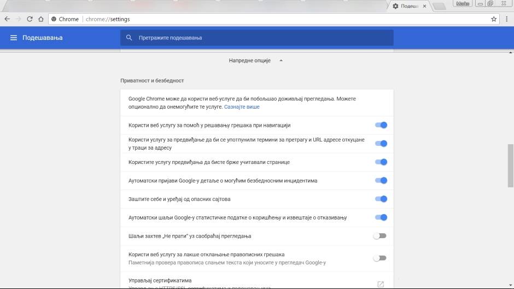Collapse the Напредне опције section
514x289 pixels.
(x=281, y=61)
